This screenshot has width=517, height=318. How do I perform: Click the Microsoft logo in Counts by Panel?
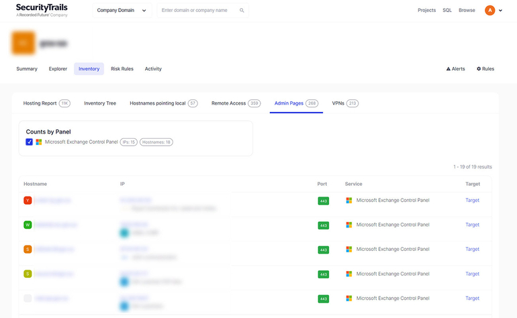(x=39, y=142)
